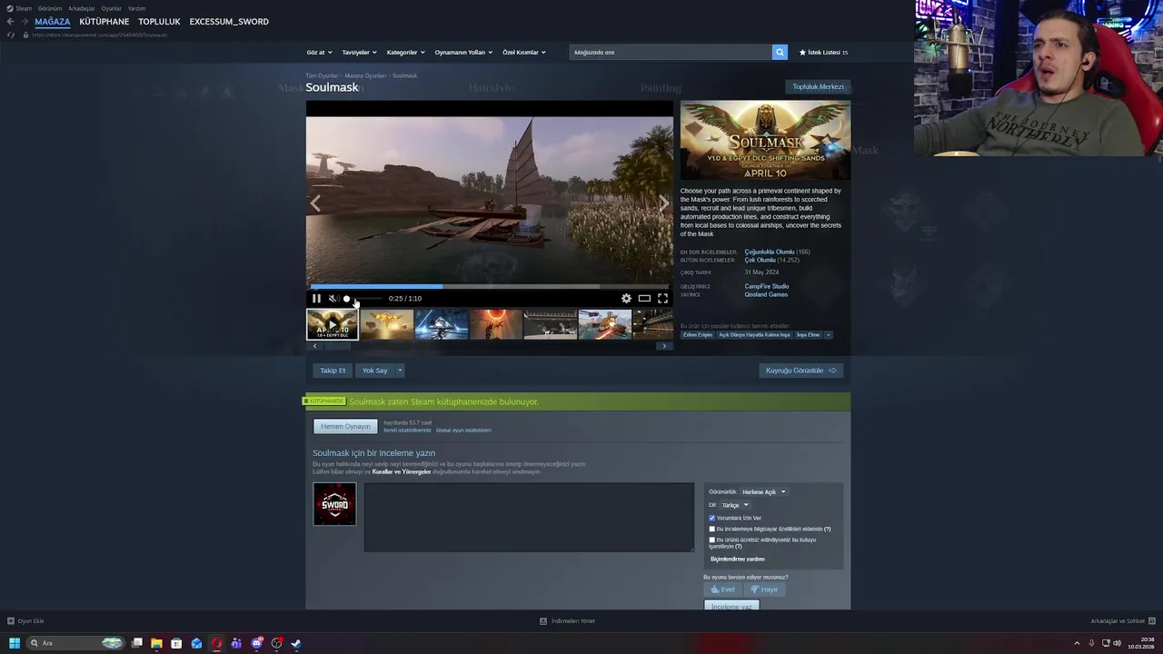Open the Qooland Games publisher link
This screenshot has height=654, width=1163.
766,294
